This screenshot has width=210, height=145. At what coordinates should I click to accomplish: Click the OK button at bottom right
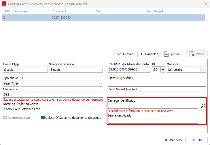(196, 140)
